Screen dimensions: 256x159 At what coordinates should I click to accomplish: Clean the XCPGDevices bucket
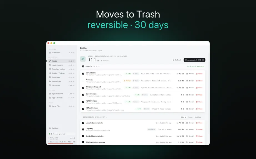pos(199,102)
